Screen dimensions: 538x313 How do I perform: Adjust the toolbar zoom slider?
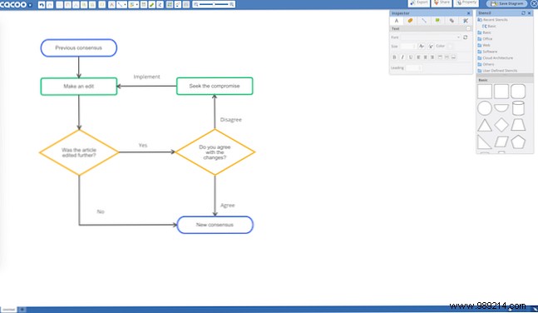(x=214, y=4)
